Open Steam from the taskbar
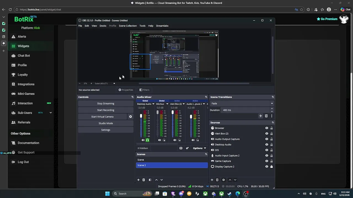The height and width of the screenshot is (198, 353). [229, 194]
